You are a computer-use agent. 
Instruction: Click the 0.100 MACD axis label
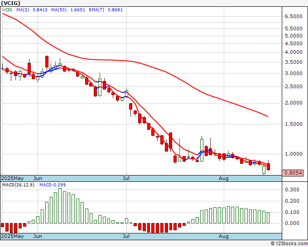[x=292, y=212]
